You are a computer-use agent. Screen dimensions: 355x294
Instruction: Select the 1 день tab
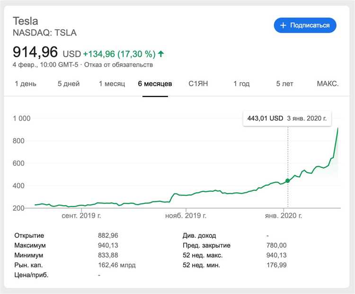(x=26, y=84)
